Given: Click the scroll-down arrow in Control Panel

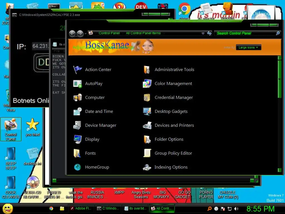Looking at the screenshot, I should [x=279, y=170].
